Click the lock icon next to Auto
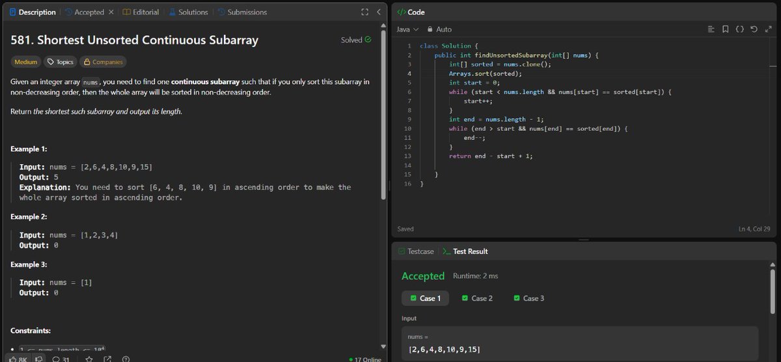781x362 pixels. [430, 29]
